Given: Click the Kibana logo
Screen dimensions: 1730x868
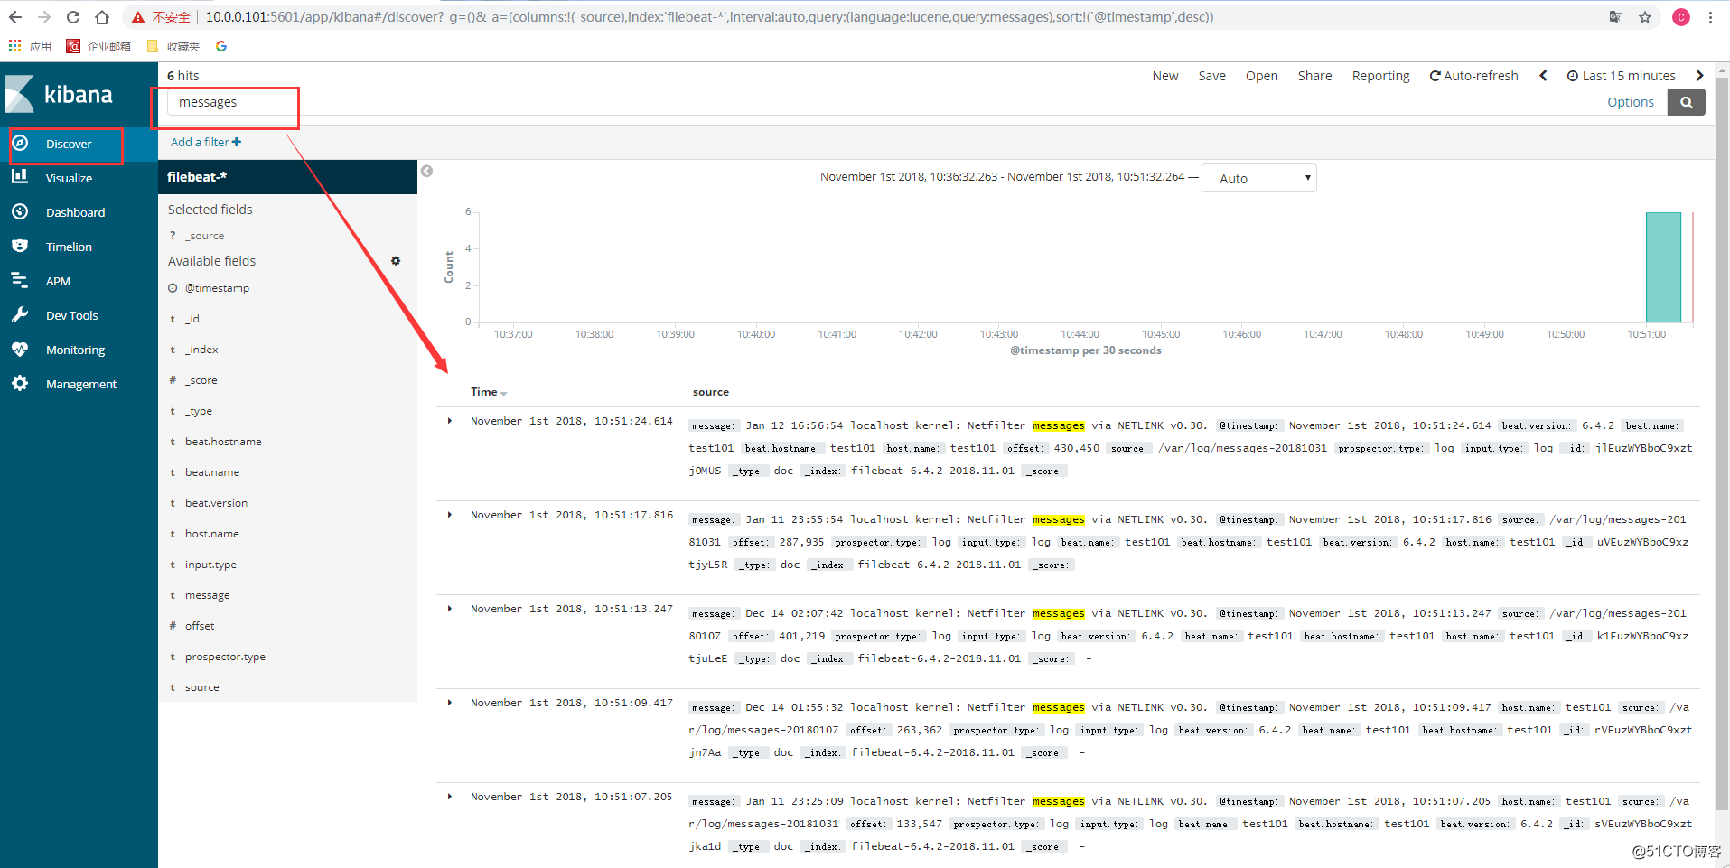Looking at the screenshot, I should coord(60,94).
